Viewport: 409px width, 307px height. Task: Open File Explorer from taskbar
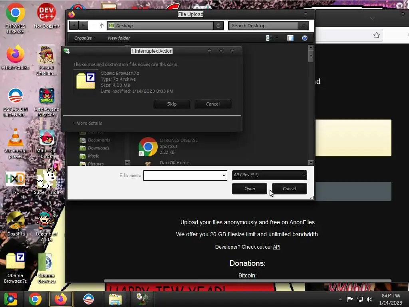pyautogui.click(x=115, y=299)
